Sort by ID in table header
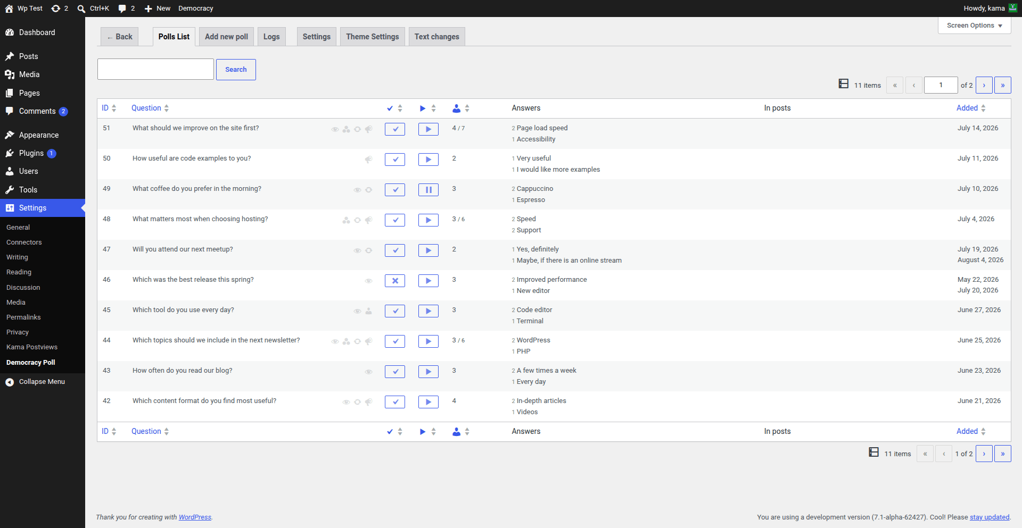Image resolution: width=1022 pixels, height=528 pixels. 109,108
